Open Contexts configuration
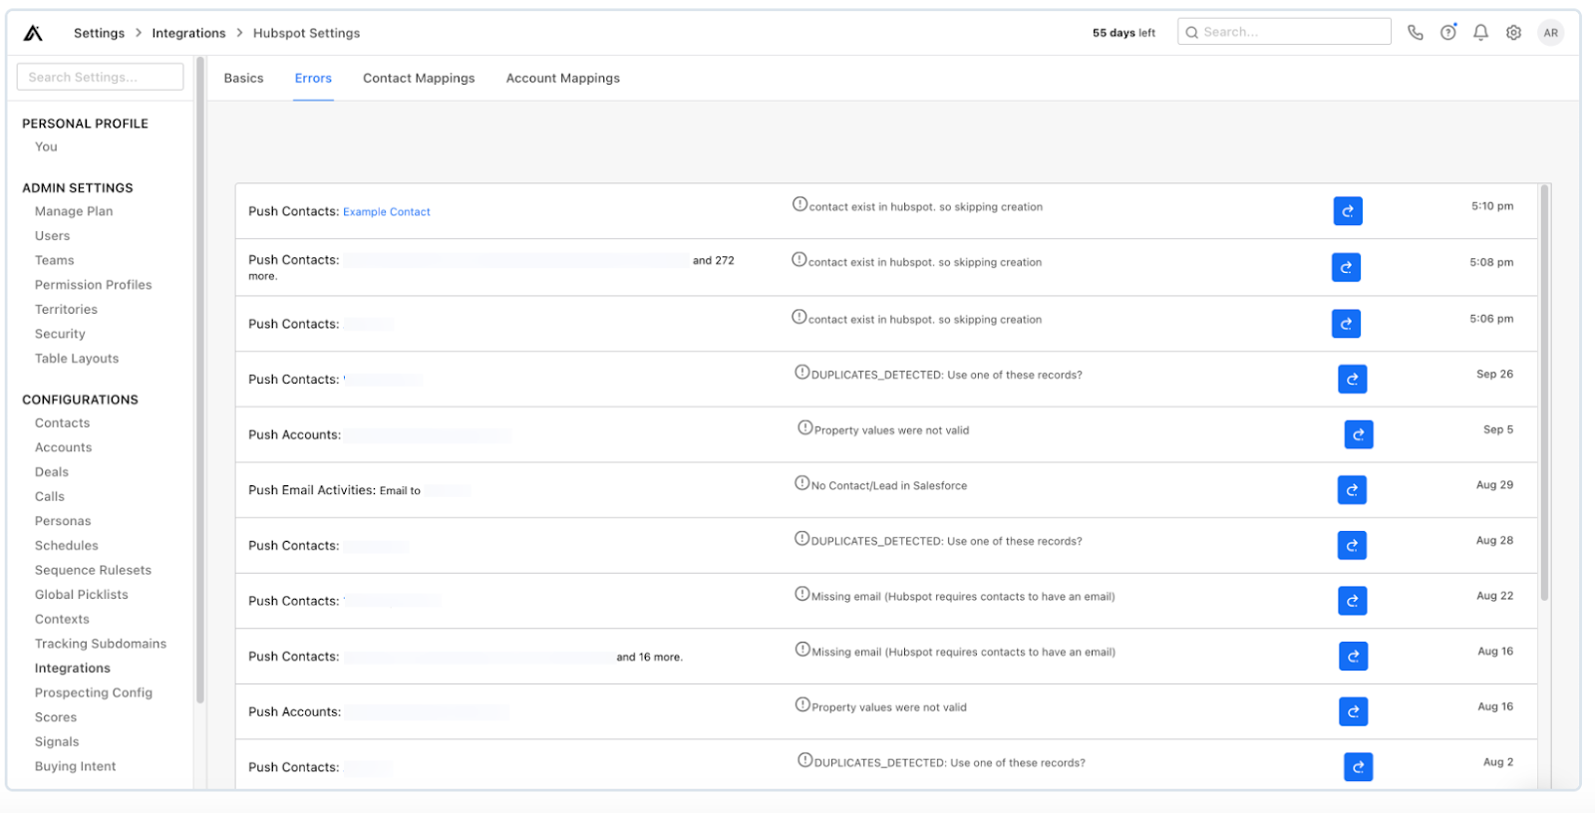 [x=62, y=619]
